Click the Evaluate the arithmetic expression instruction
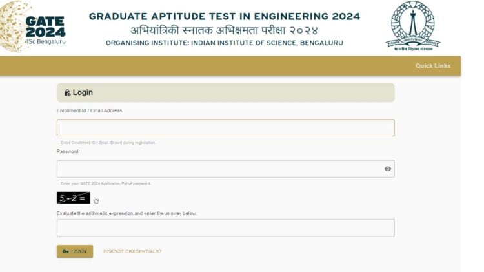Viewport: 484px width, 272px height. (126, 213)
